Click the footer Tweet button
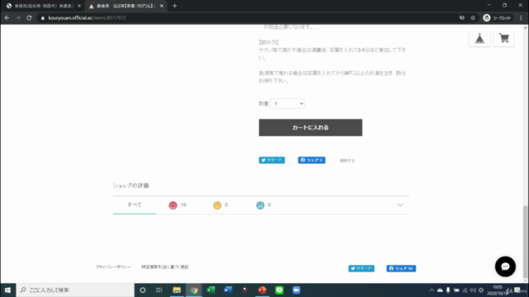The image size is (529, 297). click(361, 268)
